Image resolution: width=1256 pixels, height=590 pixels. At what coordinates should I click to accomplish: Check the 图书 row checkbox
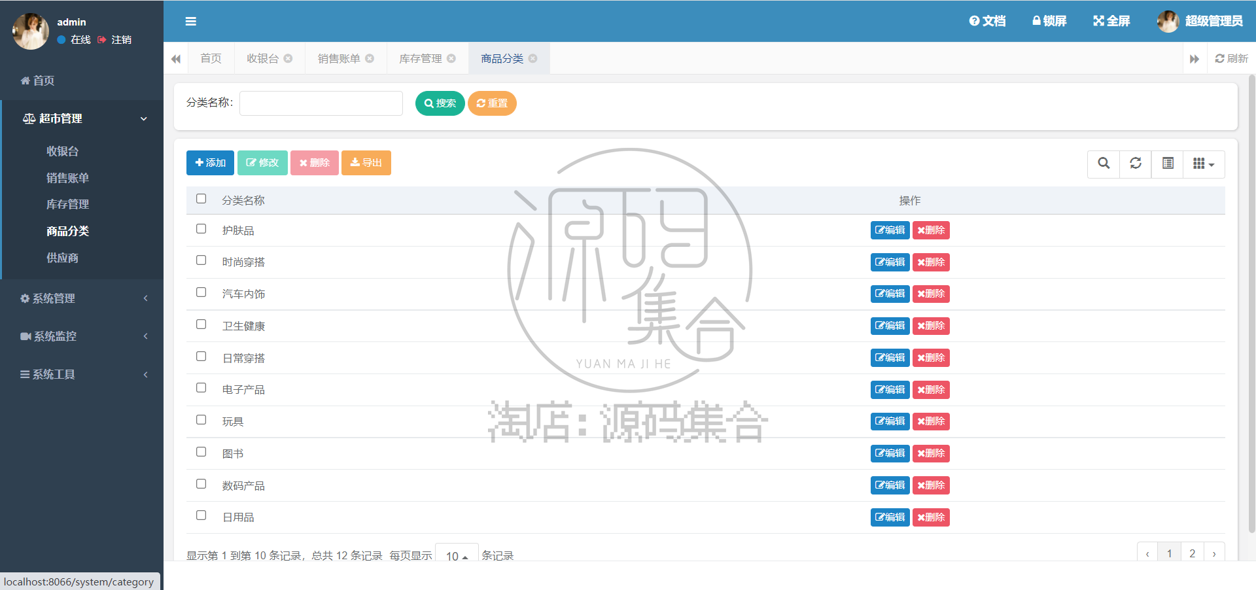(x=201, y=452)
